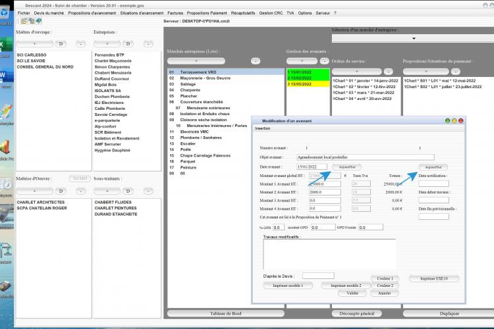Open the Fichier menu

24,13
